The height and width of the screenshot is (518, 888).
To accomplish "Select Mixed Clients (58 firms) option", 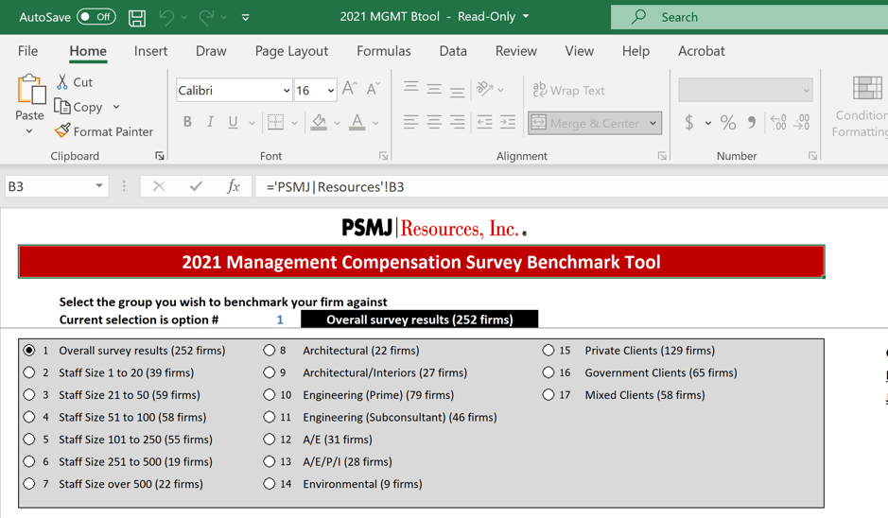I will click(x=548, y=394).
